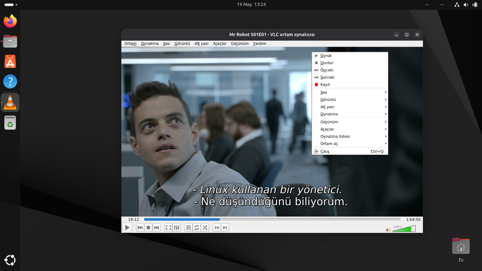
Task: Open the Yardım menu
Action: tap(260, 43)
